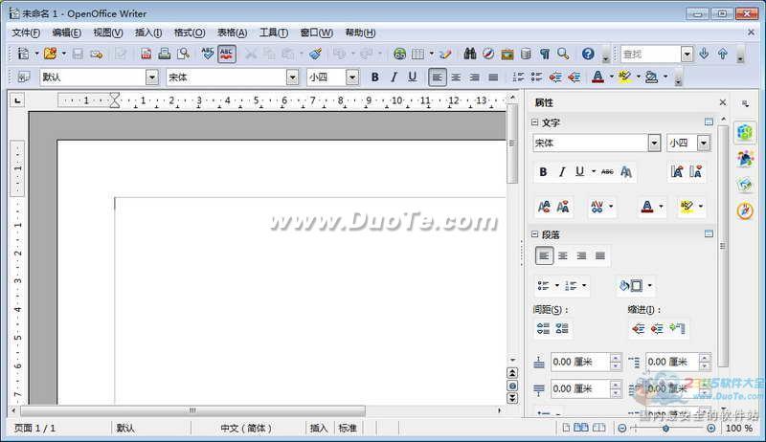
Task: Click zoom in plus button
Action: pos(711,428)
